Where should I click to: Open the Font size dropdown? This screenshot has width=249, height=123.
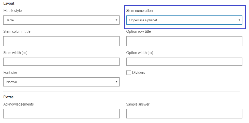[x=61, y=82]
